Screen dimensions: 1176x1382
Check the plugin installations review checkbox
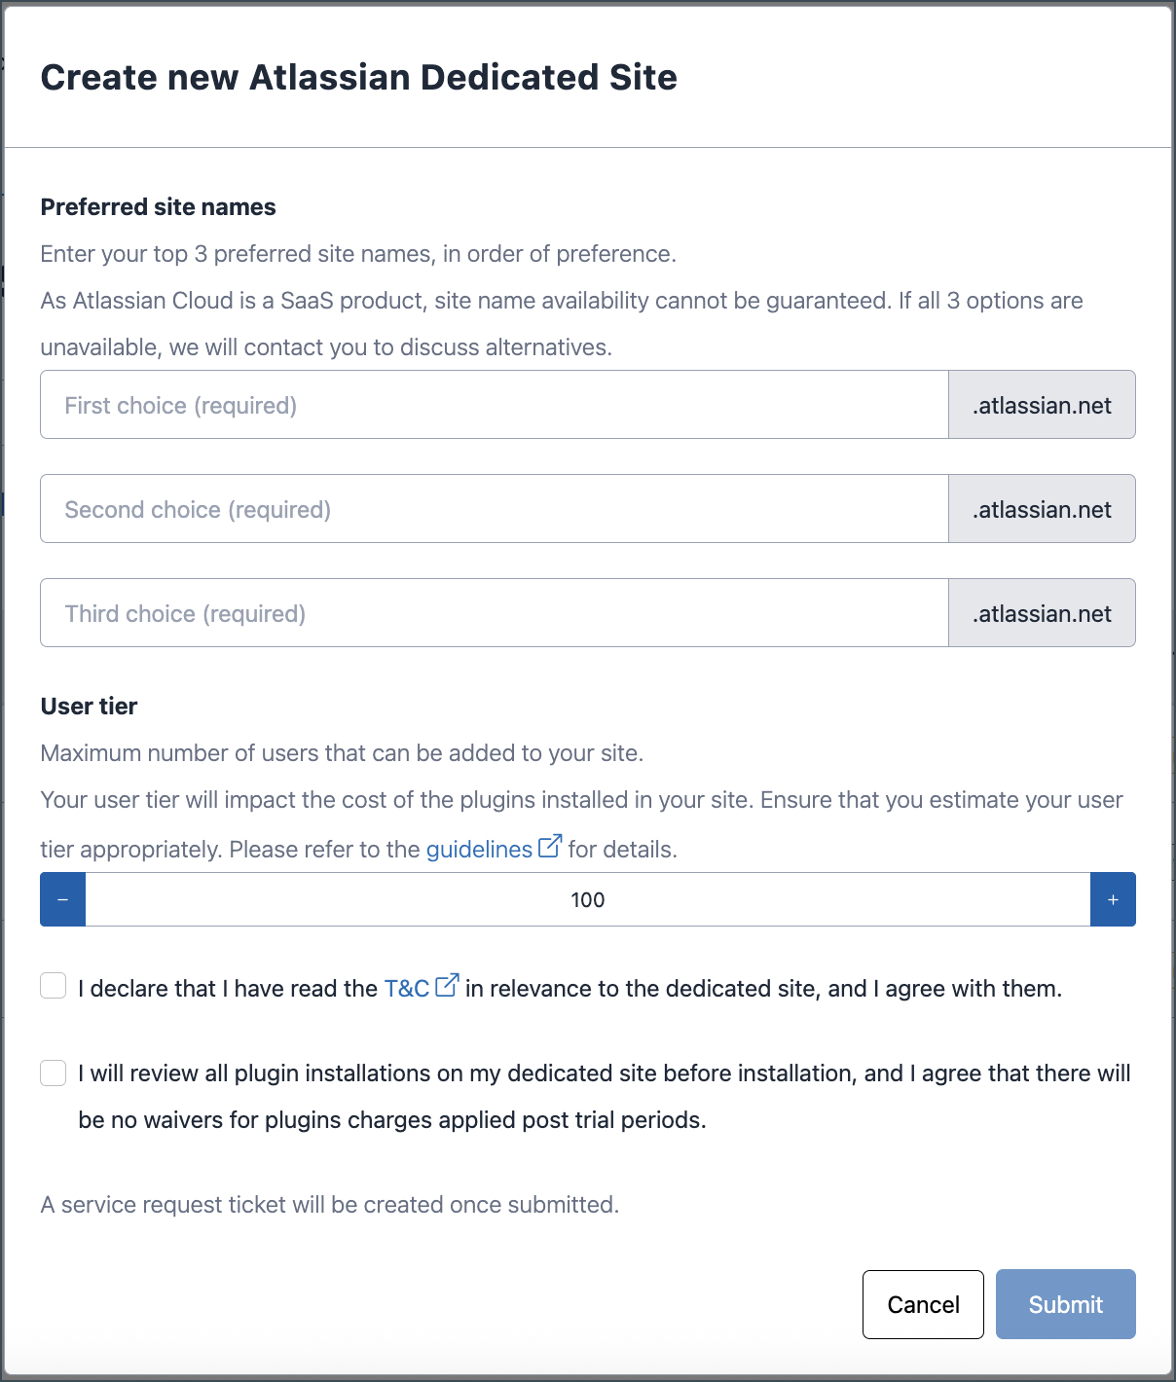(x=54, y=1073)
